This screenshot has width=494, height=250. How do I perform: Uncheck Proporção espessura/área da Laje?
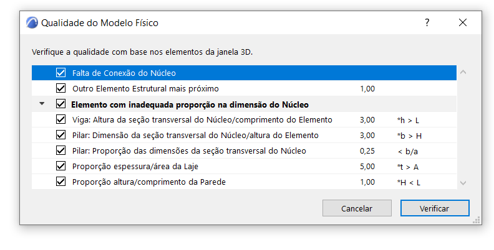click(61, 166)
